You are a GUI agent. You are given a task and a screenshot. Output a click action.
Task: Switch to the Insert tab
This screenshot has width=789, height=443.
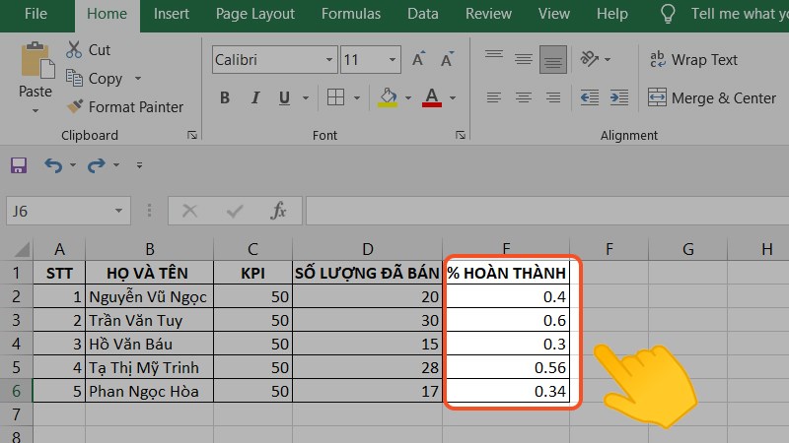tap(172, 14)
